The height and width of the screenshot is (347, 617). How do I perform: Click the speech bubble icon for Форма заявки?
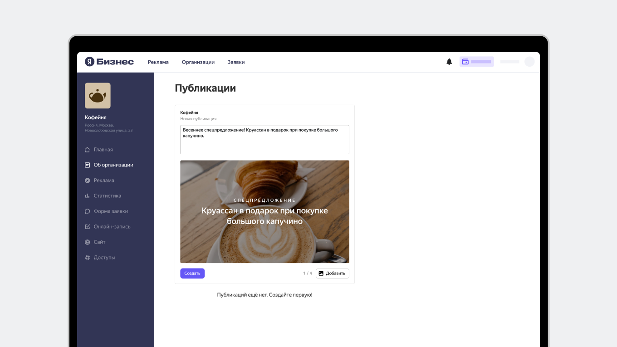tap(88, 211)
